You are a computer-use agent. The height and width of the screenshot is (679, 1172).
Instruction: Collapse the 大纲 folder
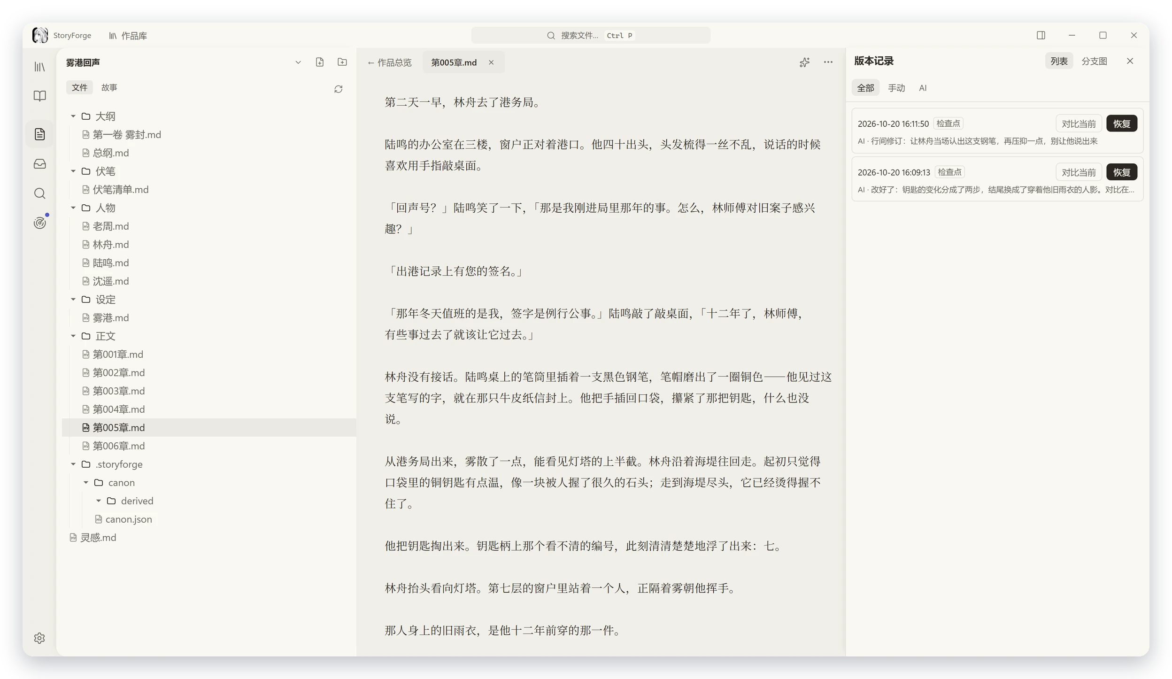point(73,116)
